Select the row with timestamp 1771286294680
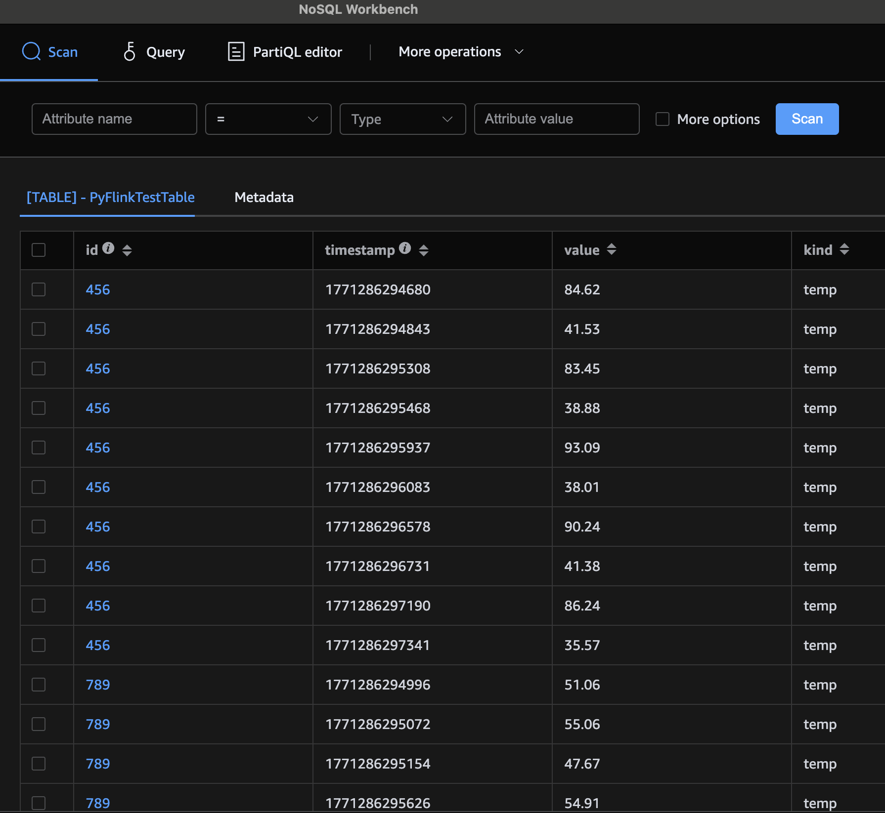885x813 pixels. pyautogui.click(x=39, y=289)
